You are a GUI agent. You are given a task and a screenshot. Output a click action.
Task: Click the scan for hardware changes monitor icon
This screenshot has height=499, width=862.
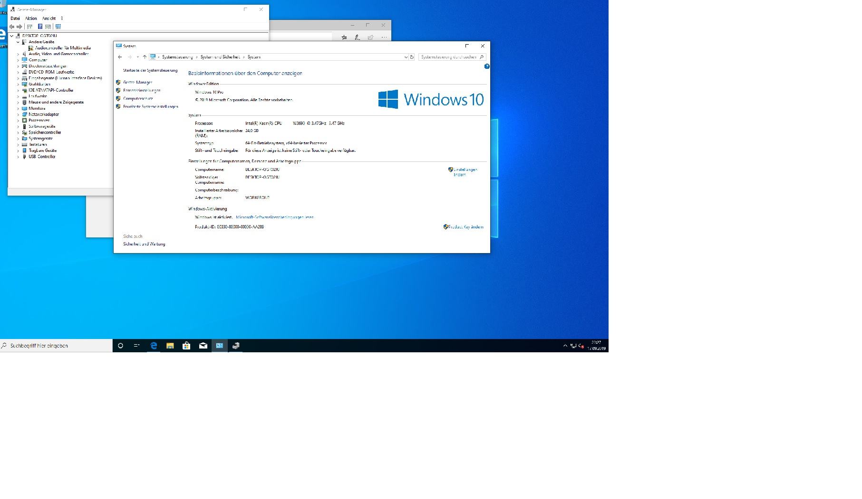[x=58, y=27]
